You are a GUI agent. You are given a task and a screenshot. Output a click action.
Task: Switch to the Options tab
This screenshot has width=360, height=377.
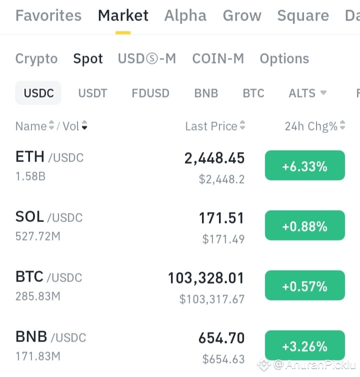pyautogui.click(x=284, y=58)
